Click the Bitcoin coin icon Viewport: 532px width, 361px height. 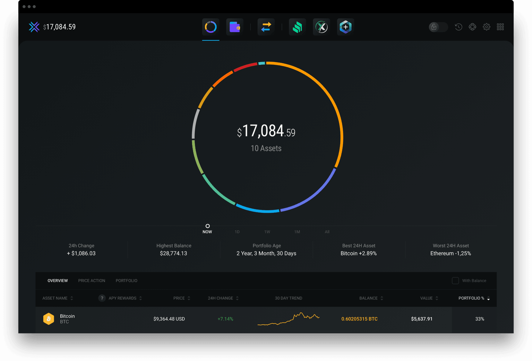point(49,319)
